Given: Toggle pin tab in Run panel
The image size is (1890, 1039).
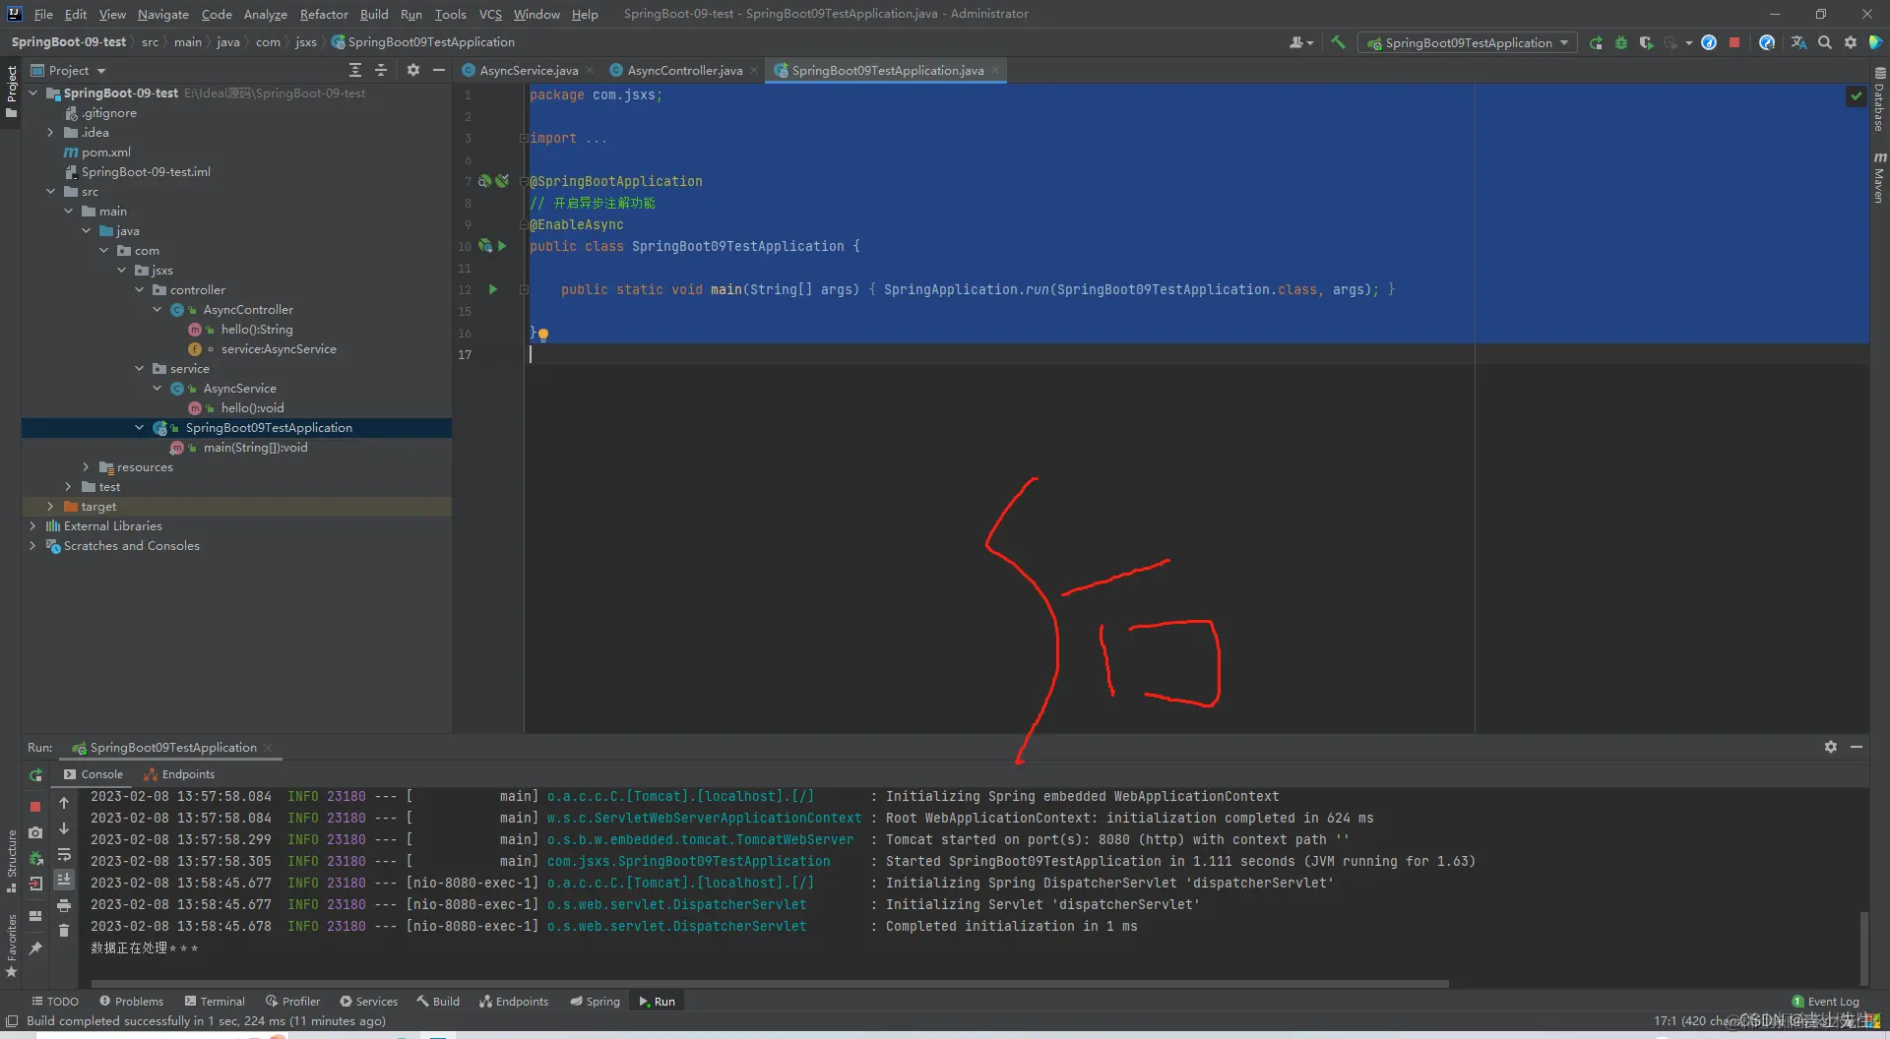Looking at the screenshot, I should [x=35, y=948].
